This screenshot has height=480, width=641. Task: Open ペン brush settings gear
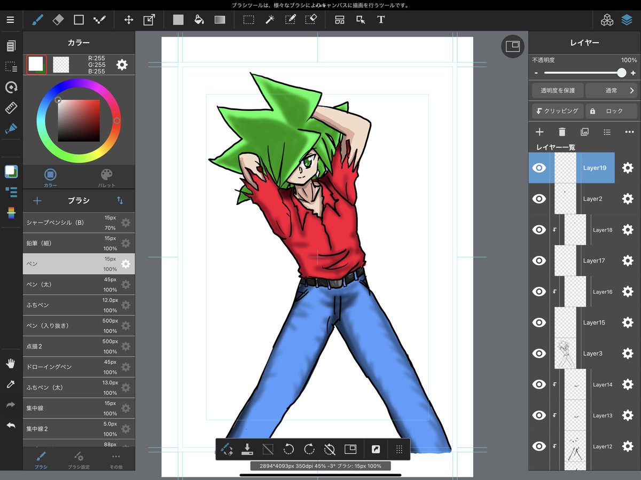coord(126,264)
